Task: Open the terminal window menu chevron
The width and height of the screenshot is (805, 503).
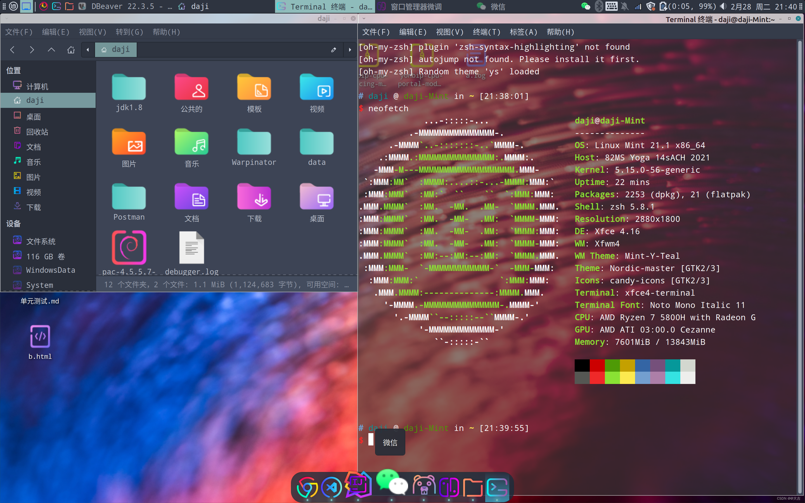Action: 364,19
